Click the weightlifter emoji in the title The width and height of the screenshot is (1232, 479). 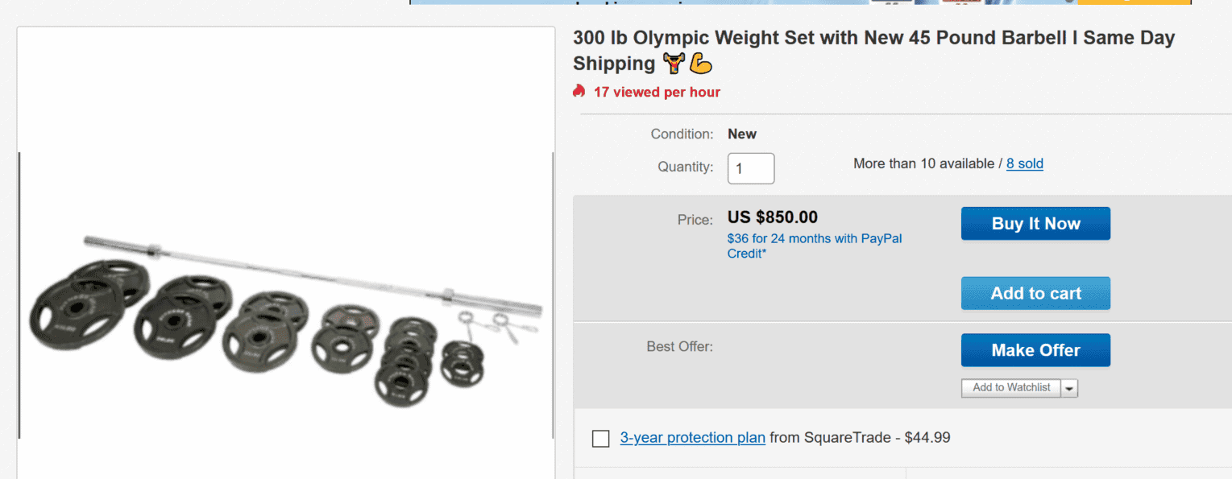coord(673,64)
